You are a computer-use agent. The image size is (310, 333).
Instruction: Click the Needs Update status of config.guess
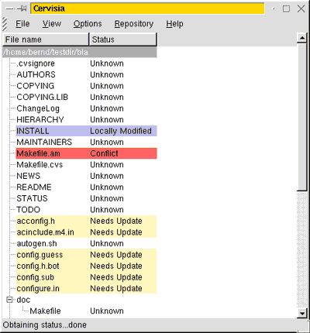[x=116, y=255]
